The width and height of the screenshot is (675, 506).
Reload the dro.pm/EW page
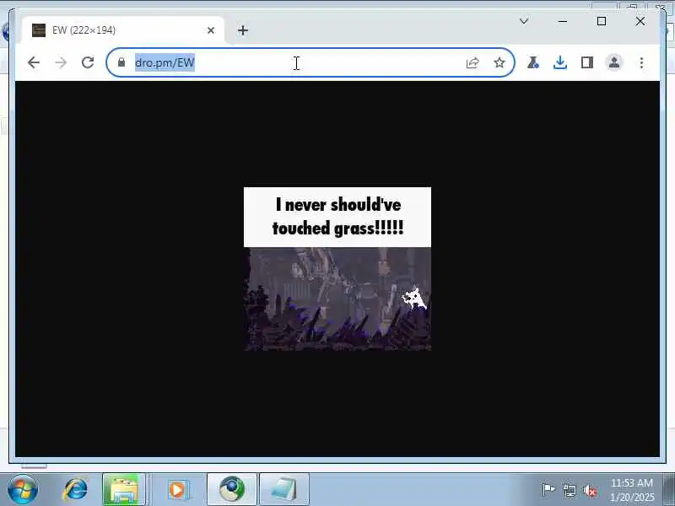[x=88, y=62]
